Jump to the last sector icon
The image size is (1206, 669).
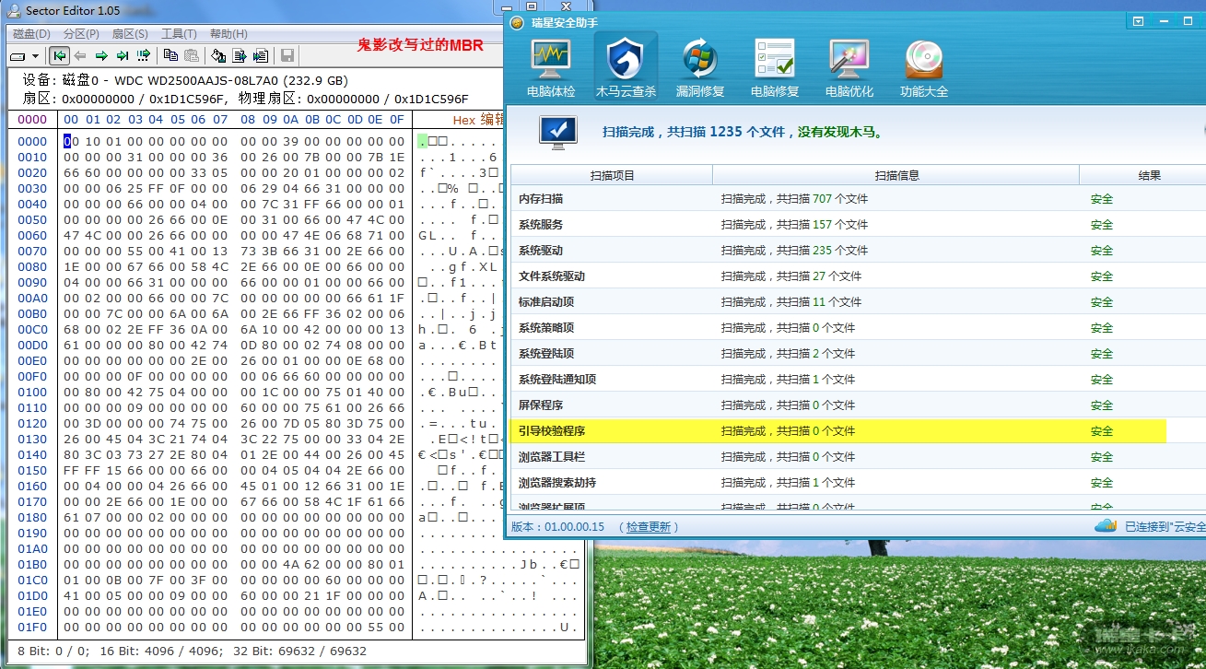(x=123, y=56)
